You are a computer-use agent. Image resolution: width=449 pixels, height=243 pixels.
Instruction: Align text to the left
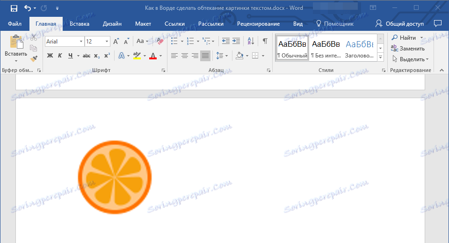point(174,56)
